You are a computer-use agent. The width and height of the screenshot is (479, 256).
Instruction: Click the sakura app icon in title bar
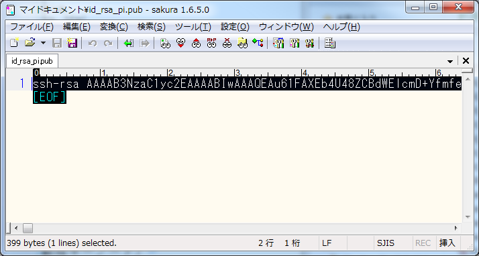pyautogui.click(x=11, y=10)
